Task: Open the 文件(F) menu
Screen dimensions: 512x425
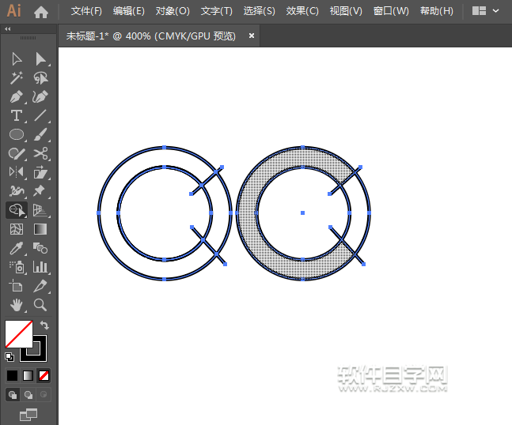Action: 86,11
